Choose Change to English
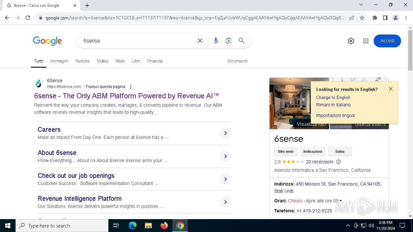Screen dimensions: 413x232 (333, 97)
